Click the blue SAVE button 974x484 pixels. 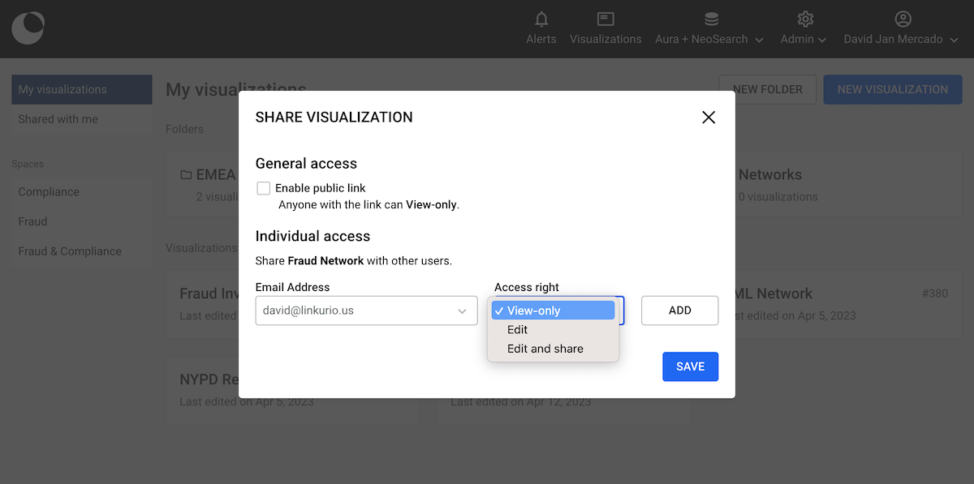click(690, 366)
